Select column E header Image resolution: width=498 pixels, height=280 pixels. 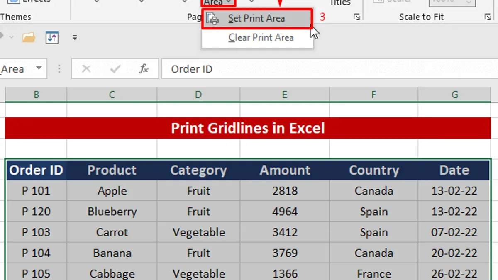coord(285,95)
